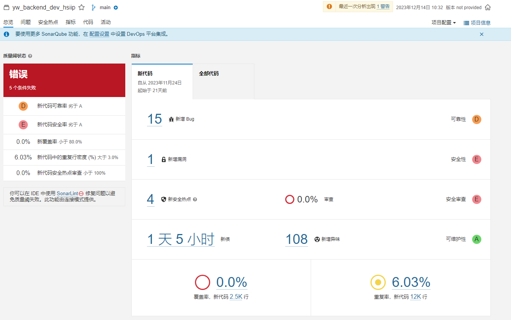
Task: Click the 配置设置 link in banner
Action: tap(99, 34)
